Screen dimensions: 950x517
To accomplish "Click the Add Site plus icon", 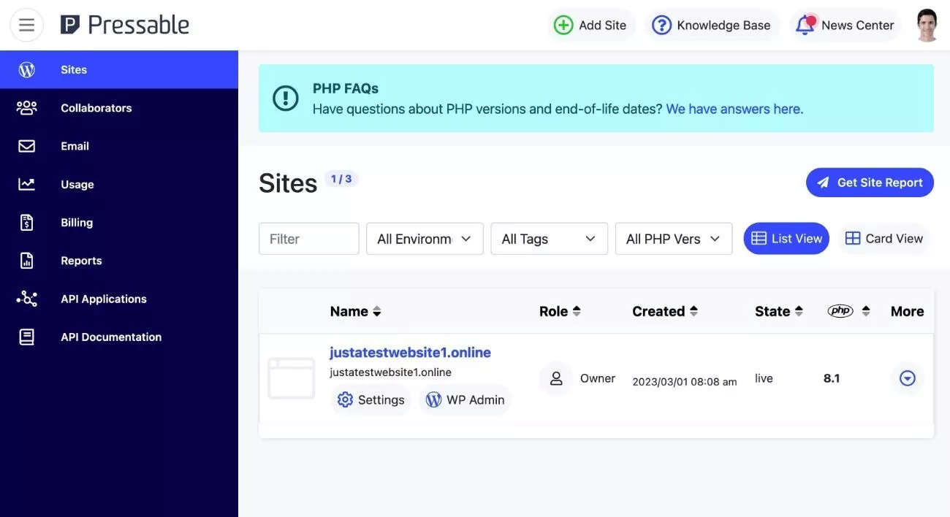I will [x=563, y=26].
